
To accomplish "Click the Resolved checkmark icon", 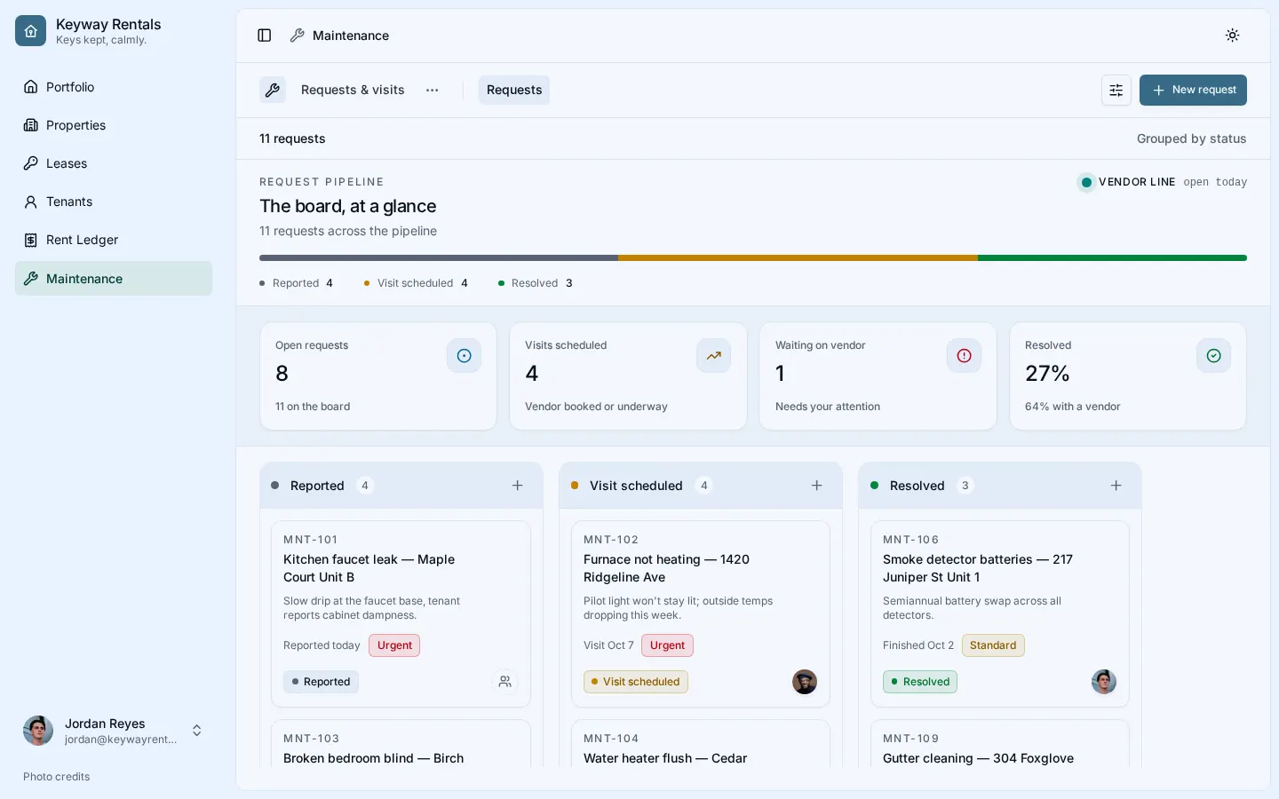I will [1213, 356].
